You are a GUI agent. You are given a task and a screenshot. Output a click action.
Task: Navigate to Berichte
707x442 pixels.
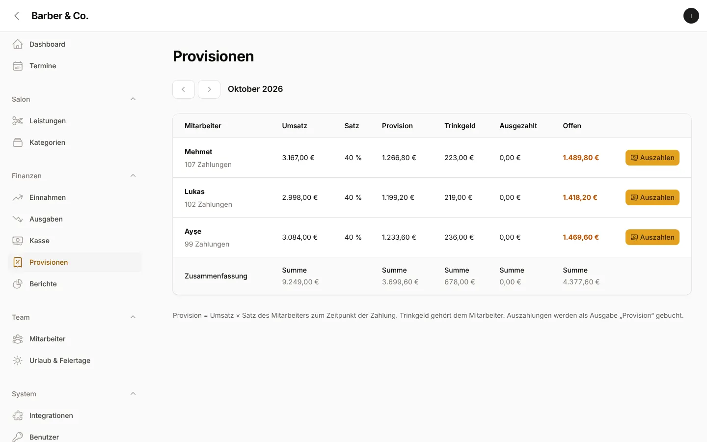(75, 284)
